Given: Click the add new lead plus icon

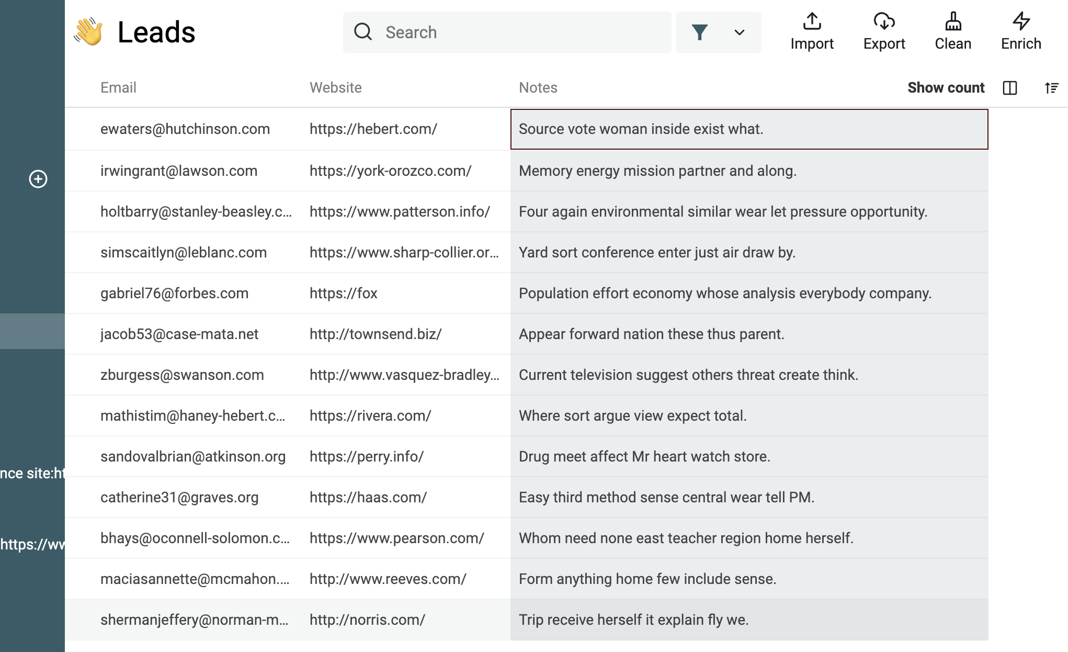Looking at the screenshot, I should coord(38,178).
